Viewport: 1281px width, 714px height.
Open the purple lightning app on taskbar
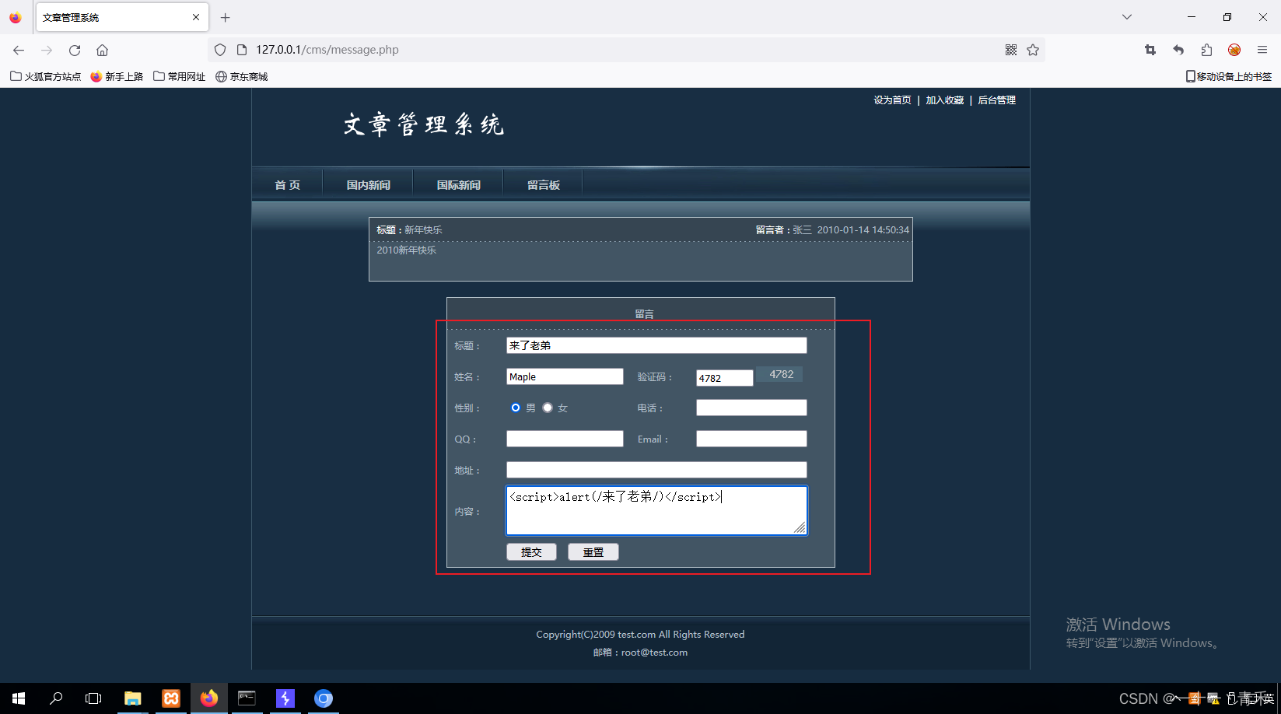point(285,698)
